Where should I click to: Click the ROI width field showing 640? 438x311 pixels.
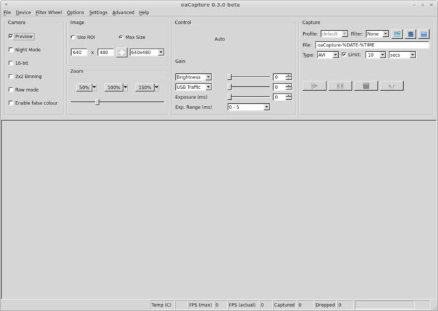point(79,53)
